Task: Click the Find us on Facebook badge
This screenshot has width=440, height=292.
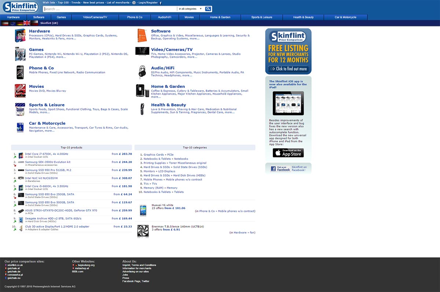Action: point(280,168)
